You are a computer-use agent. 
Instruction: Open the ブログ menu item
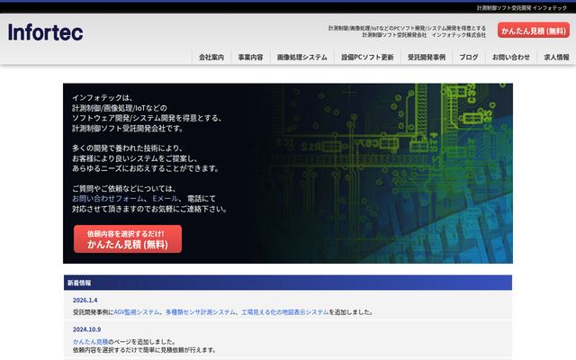click(469, 58)
